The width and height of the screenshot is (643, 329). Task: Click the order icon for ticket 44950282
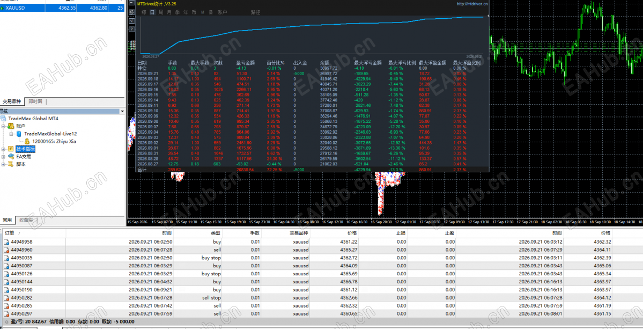tap(6, 298)
